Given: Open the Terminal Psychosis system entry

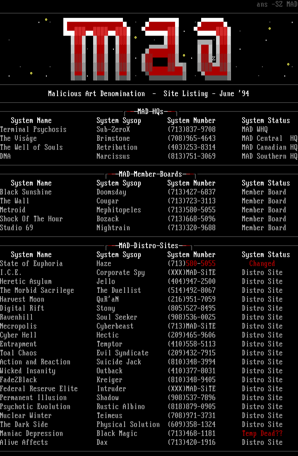Looking at the screenshot, I should [x=33, y=130].
